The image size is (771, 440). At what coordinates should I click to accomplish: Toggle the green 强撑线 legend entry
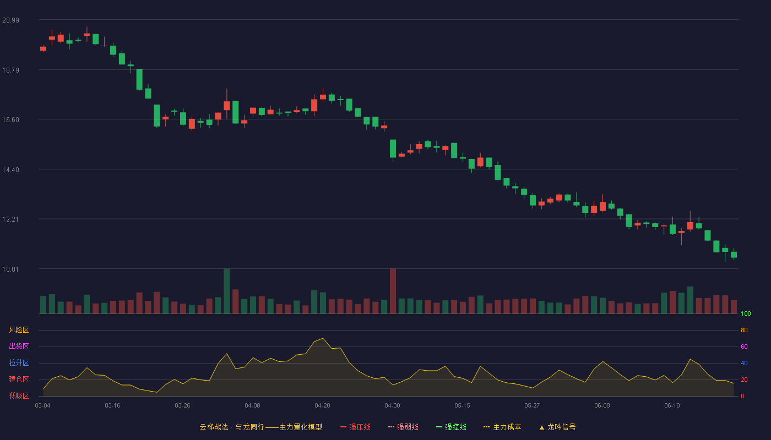(x=451, y=427)
